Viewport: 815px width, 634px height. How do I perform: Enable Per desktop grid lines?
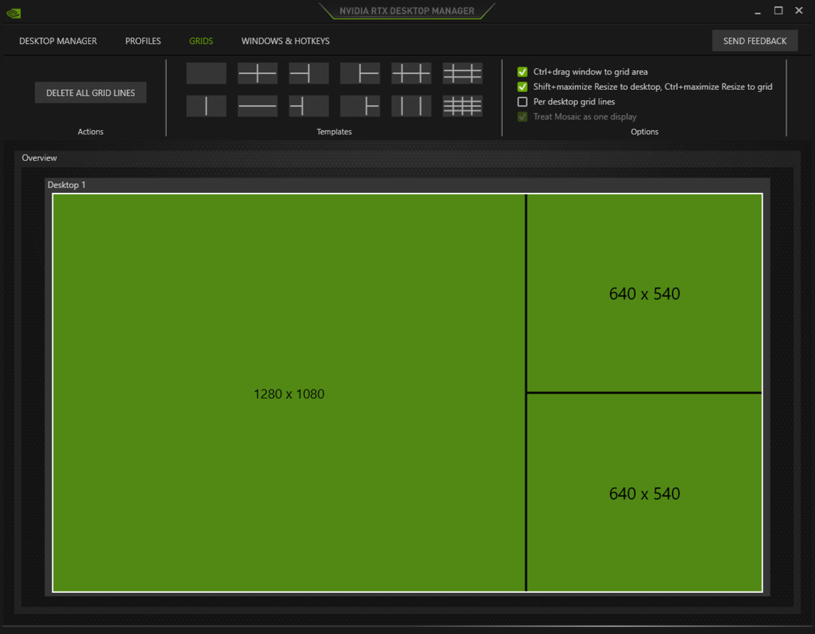(x=522, y=102)
